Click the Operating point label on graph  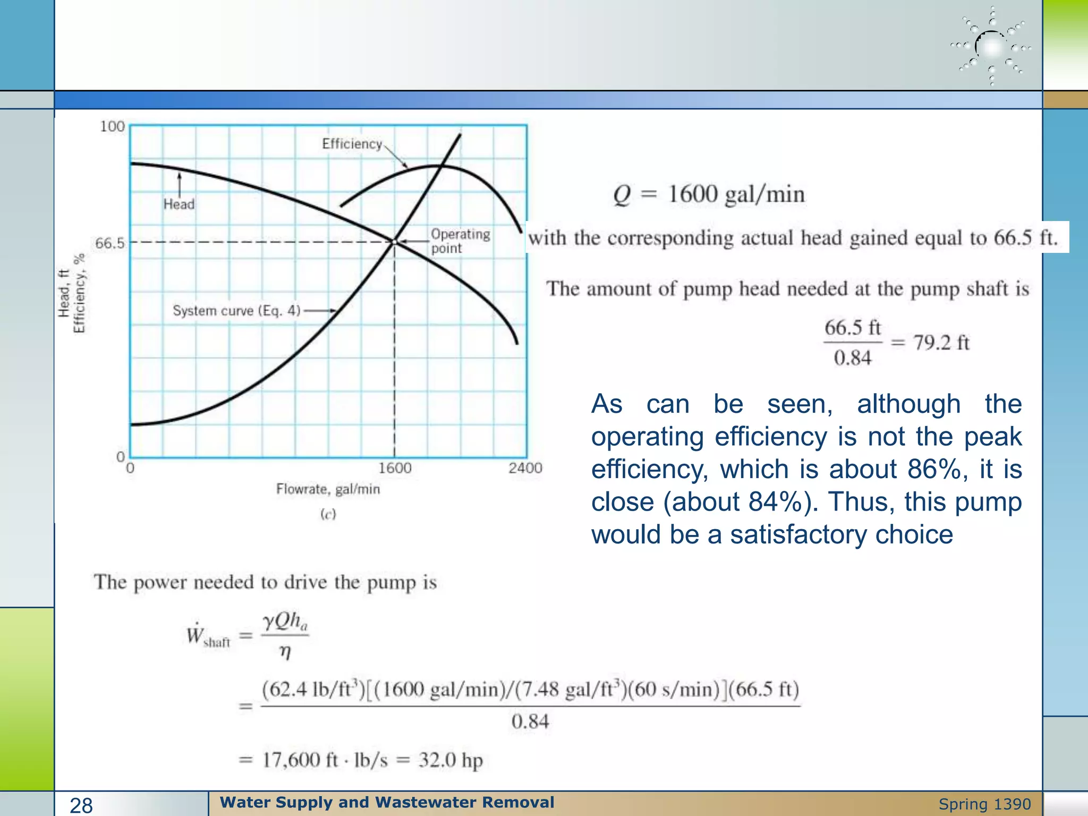[460, 241]
